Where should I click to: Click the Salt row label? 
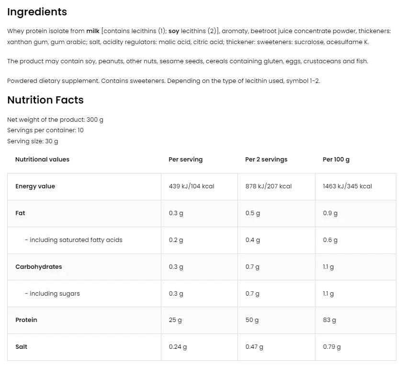pos(21,347)
